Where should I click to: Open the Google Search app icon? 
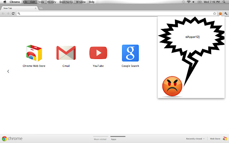coord(130,53)
